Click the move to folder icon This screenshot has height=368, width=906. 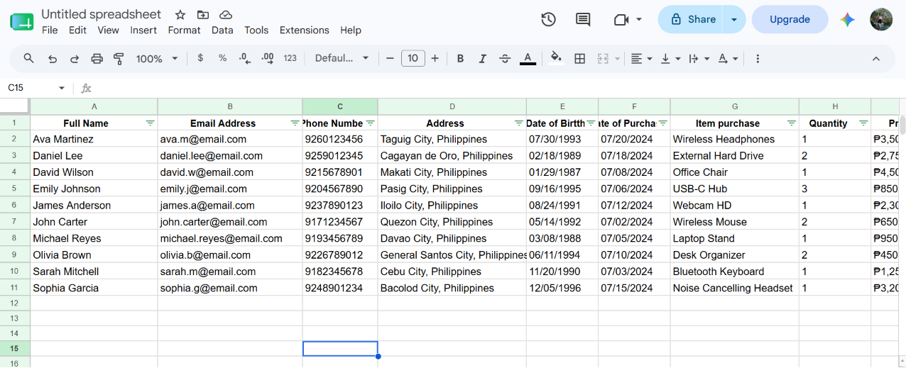203,15
